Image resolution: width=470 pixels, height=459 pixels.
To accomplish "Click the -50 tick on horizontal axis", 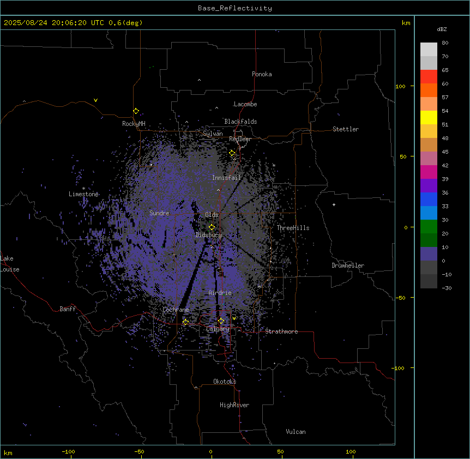I will [x=139, y=451].
